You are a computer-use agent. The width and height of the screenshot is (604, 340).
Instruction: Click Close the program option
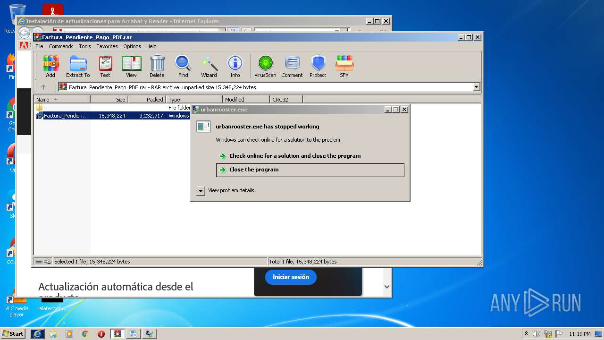point(310,170)
